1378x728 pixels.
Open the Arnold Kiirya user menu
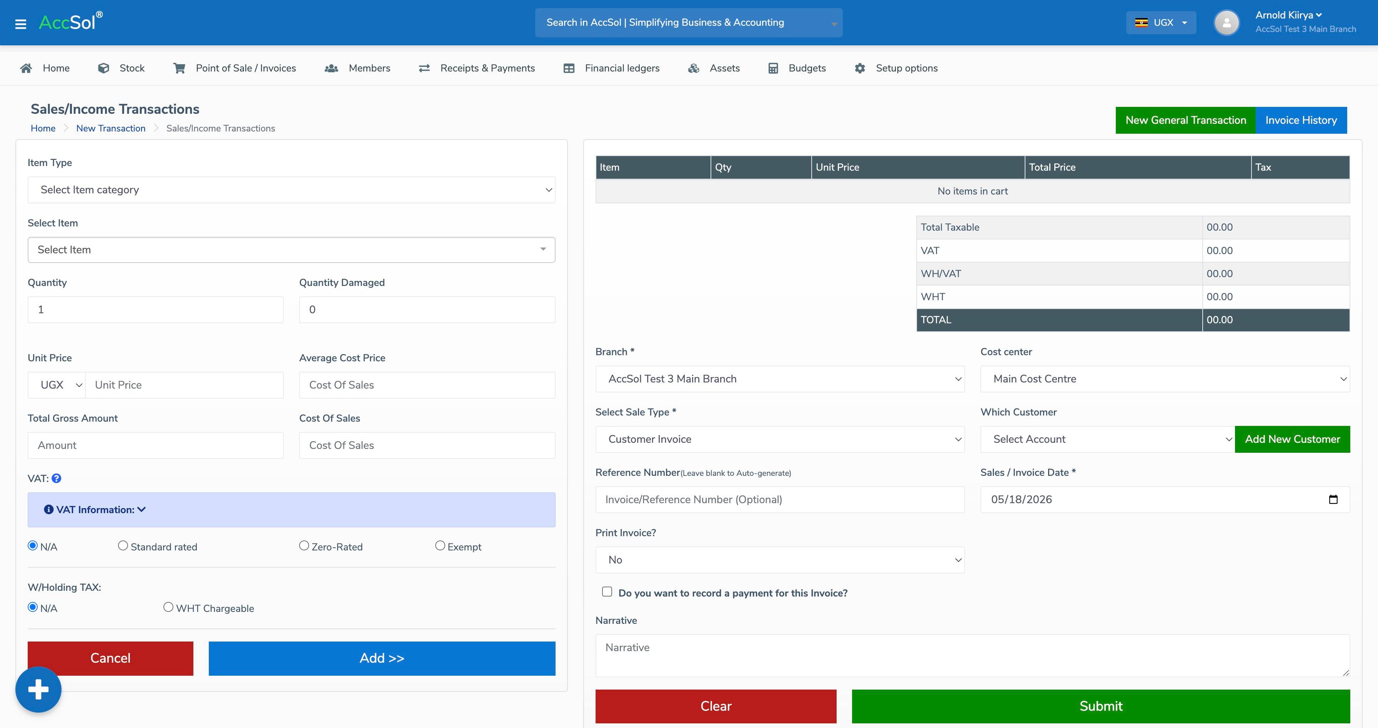[1289, 15]
